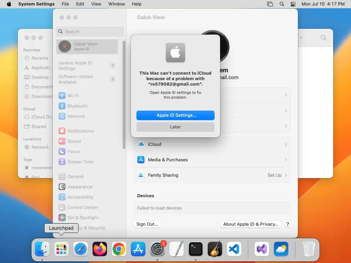Launch Firefox from the Dock
Image resolution: width=351 pixels, height=263 pixels.
(100, 249)
